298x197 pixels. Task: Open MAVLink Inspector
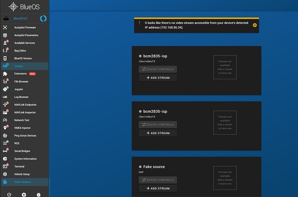coord(25,113)
